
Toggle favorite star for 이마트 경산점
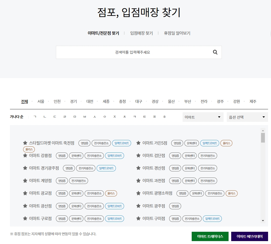(x=138, y=168)
